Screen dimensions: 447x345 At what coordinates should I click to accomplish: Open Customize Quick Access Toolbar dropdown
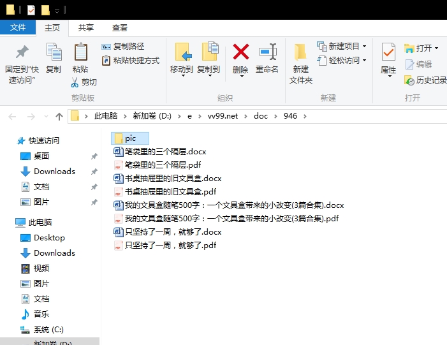pos(57,11)
